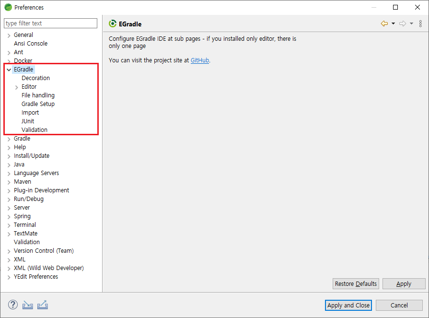This screenshot has width=429, height=318.
Task: Select the General item
Action: tap(23, 35)
